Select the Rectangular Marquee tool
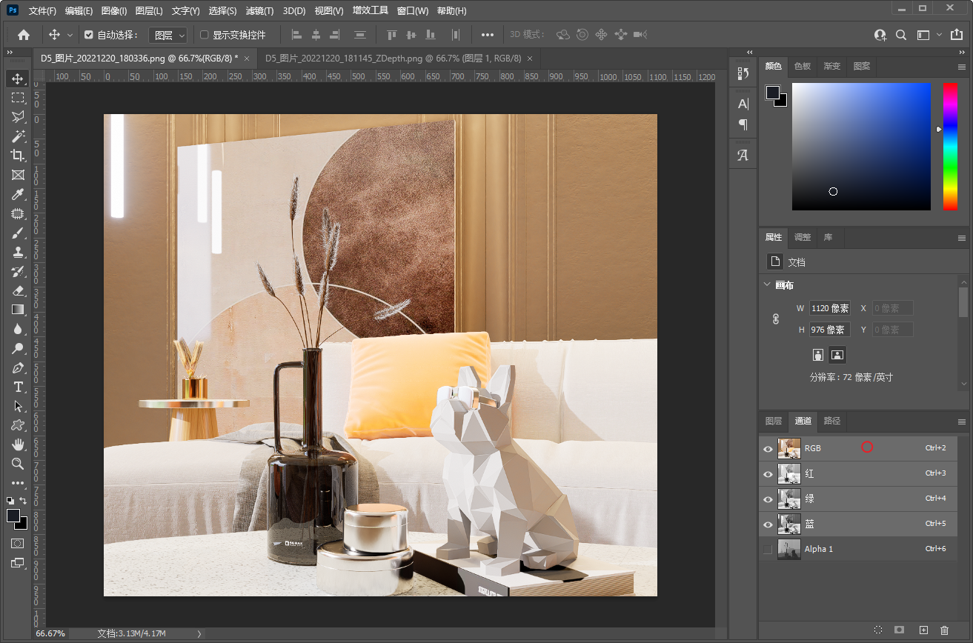 click(x=18, y=98)
